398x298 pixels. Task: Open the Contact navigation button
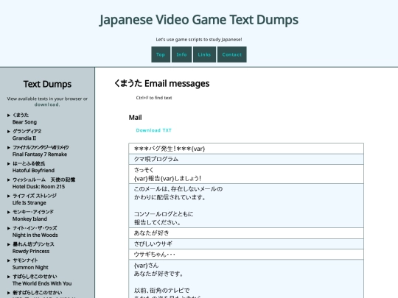(x=231, y=54)
